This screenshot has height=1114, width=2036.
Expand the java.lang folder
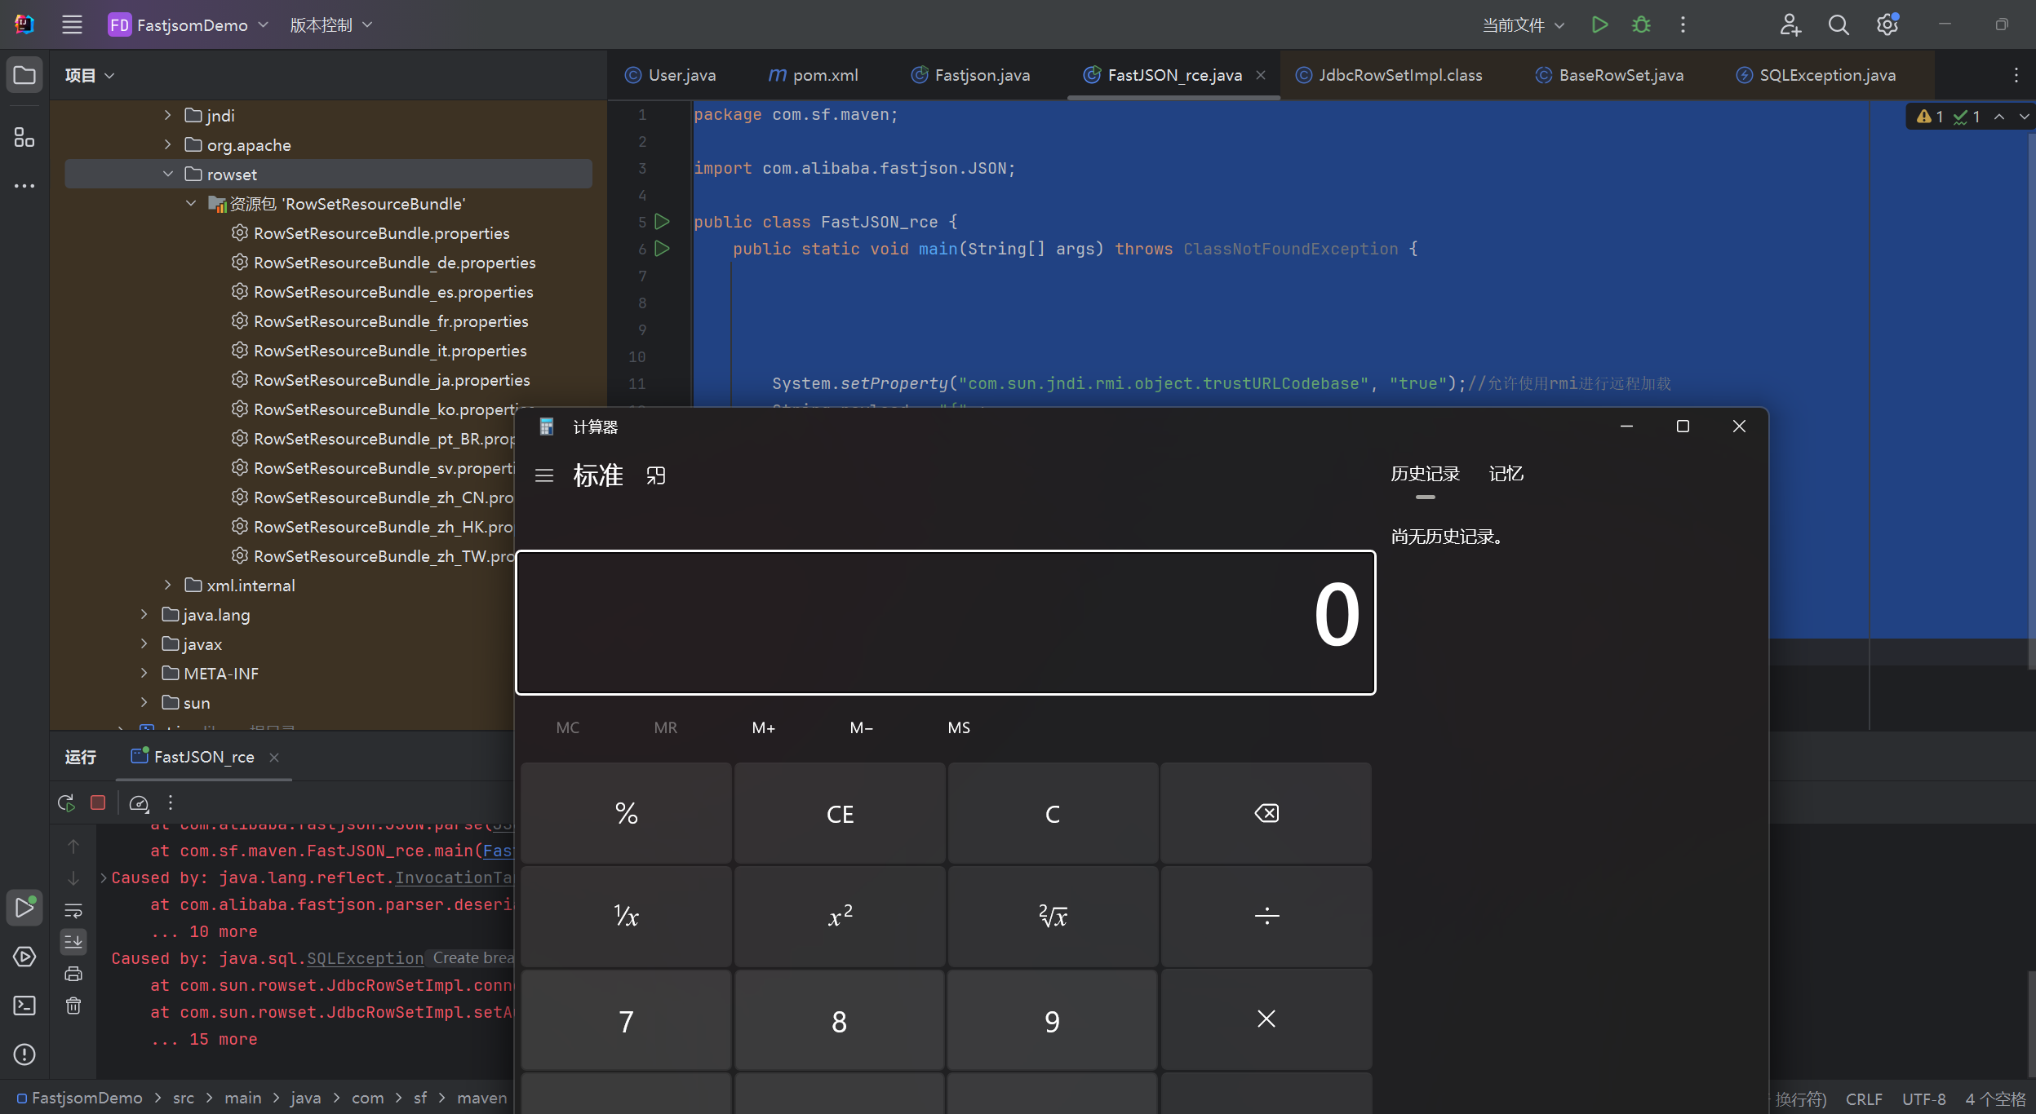(144, 614)
